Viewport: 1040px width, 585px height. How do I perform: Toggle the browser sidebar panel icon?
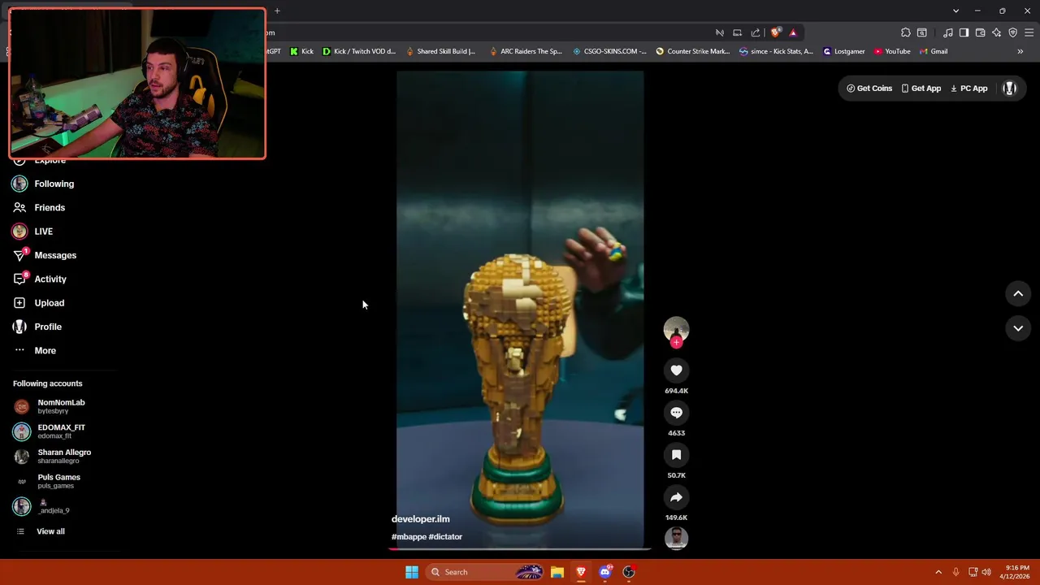[x=964, y=32]
